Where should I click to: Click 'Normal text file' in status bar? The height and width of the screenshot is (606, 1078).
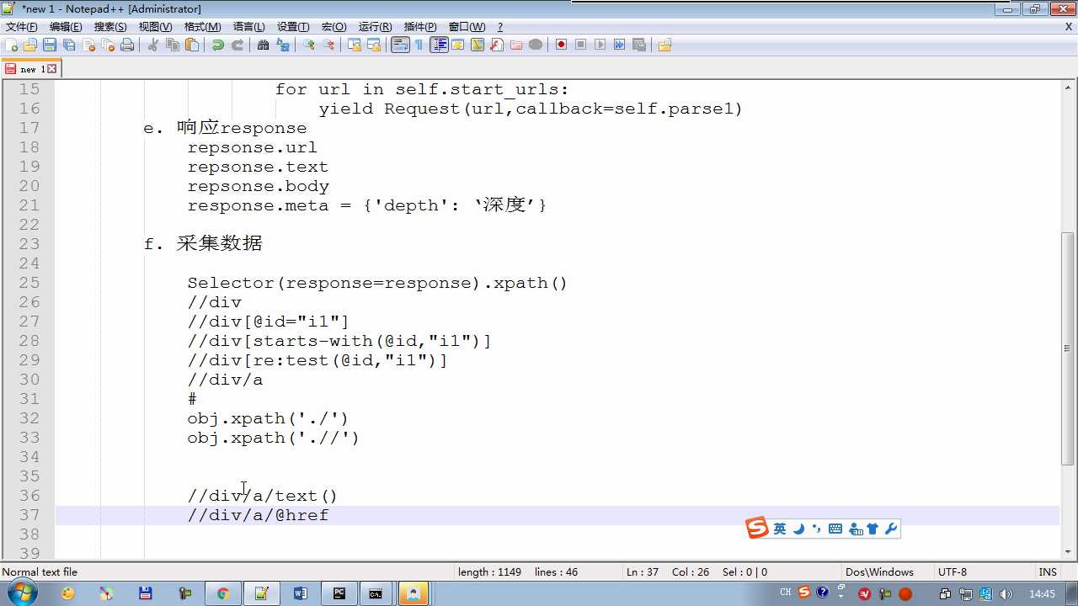click(x=40, y=572)
